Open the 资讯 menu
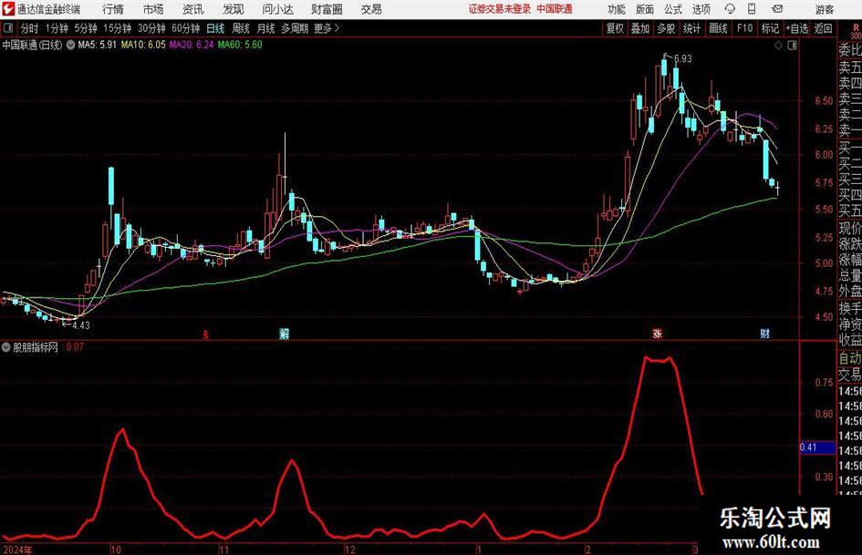Screen dimensions: 862x555 (193, 9)
